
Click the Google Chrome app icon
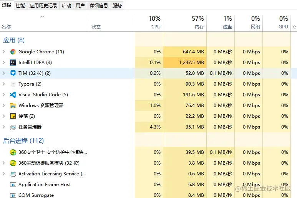13,52
